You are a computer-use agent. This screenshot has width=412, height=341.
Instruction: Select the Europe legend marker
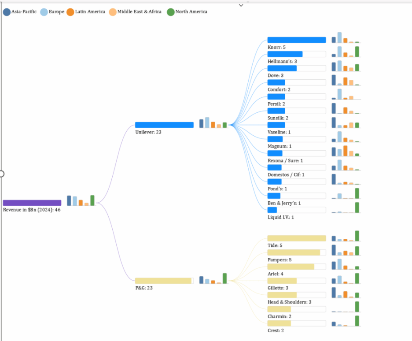[x=44, y=12]
